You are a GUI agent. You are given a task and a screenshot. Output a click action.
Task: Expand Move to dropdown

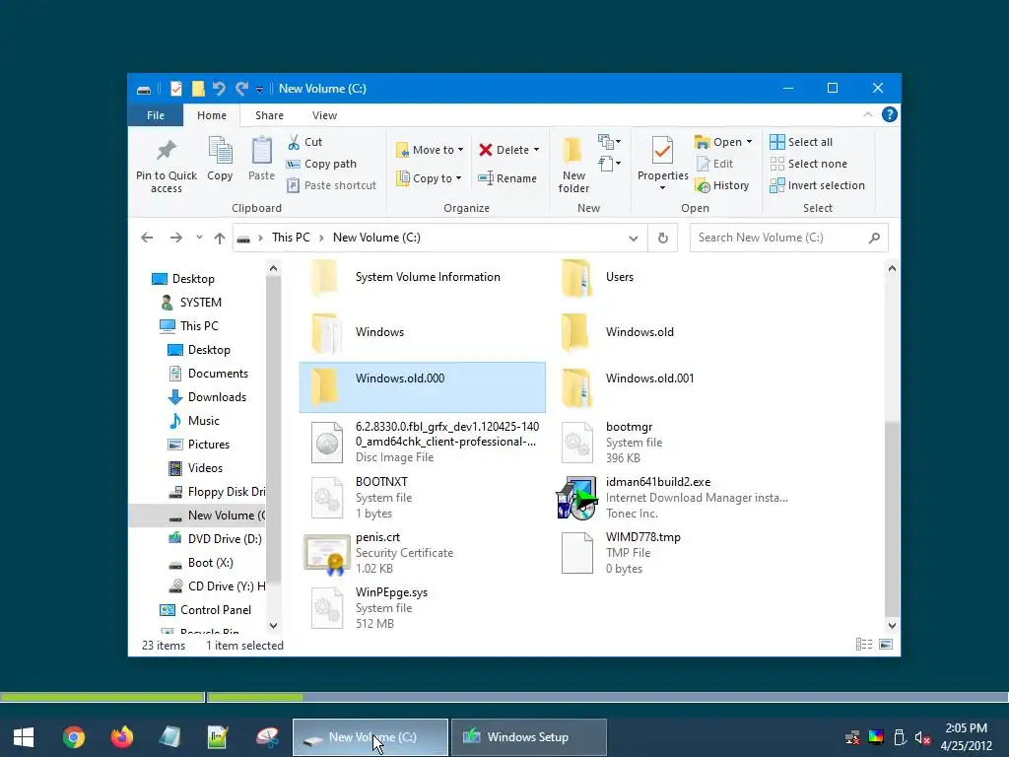tap(461, 150)
